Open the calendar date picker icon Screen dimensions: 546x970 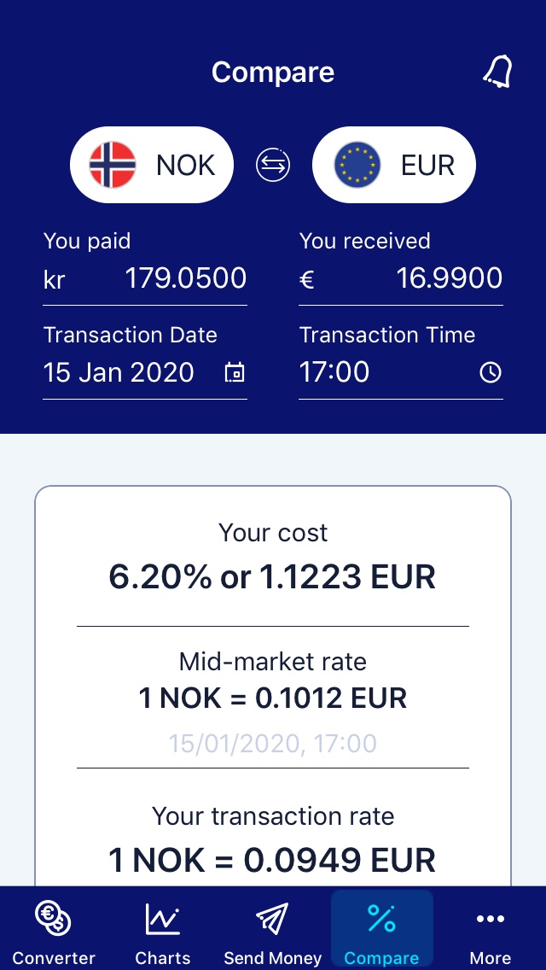click(234, 372)
